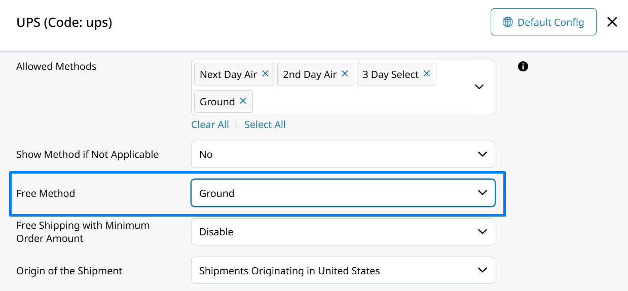Open the Free Method dropdown
Image resolution: width=628 pixels, height=291 pixels.
pos(343,193)
